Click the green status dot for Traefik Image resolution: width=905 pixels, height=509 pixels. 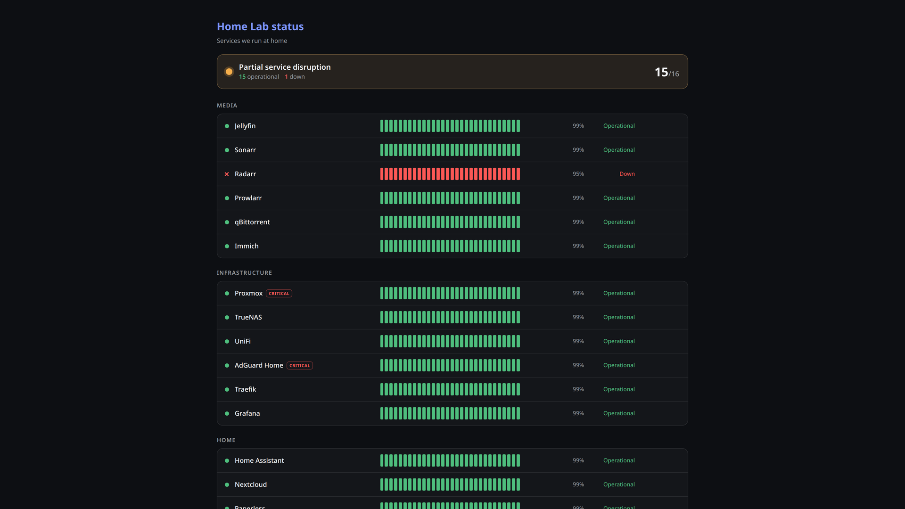click(227, 389)
